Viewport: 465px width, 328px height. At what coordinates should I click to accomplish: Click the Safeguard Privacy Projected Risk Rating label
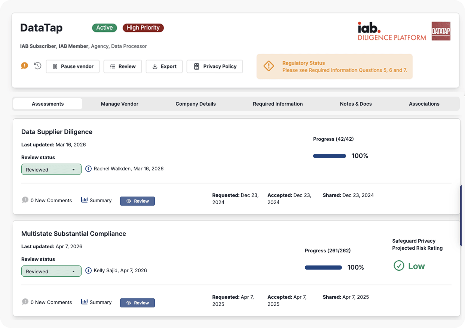[x=417, y=245]
